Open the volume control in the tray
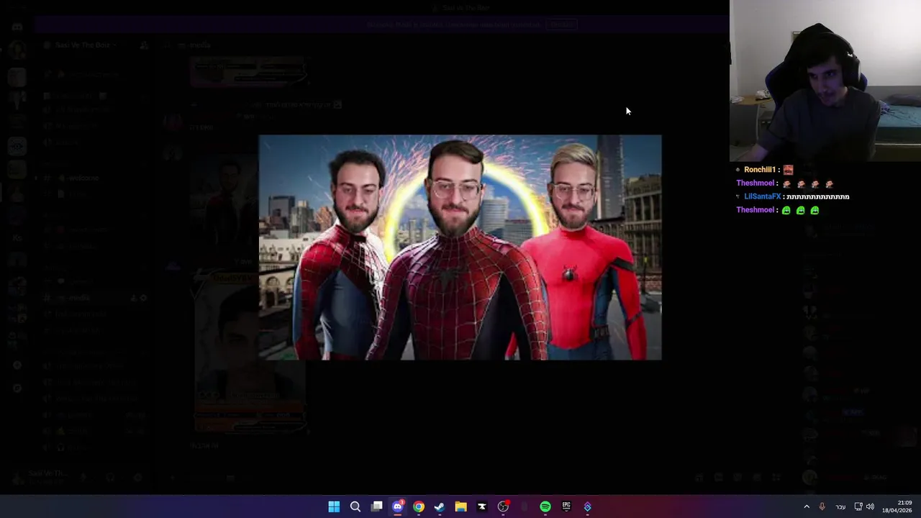The image size is (921, 518). [870, 506]
